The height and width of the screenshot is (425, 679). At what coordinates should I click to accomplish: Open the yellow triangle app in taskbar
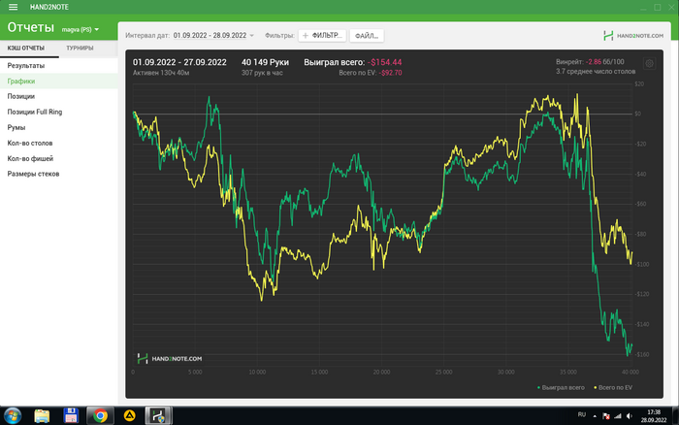point(129,416)
